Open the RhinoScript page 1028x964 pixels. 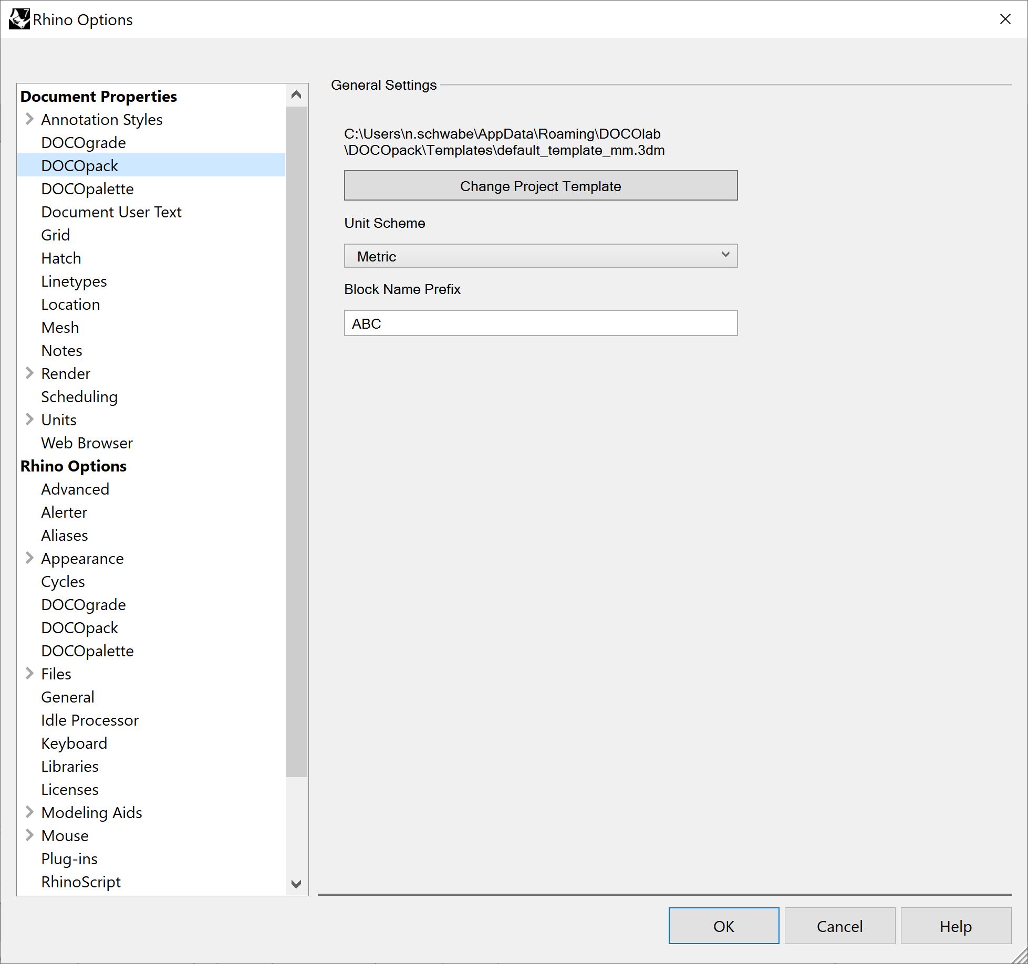click(81, 882)
